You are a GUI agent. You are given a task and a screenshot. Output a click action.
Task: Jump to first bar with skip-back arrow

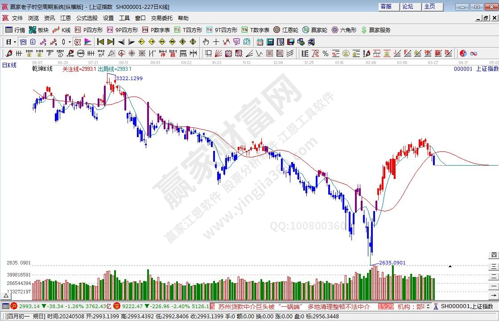pos(100,42)
